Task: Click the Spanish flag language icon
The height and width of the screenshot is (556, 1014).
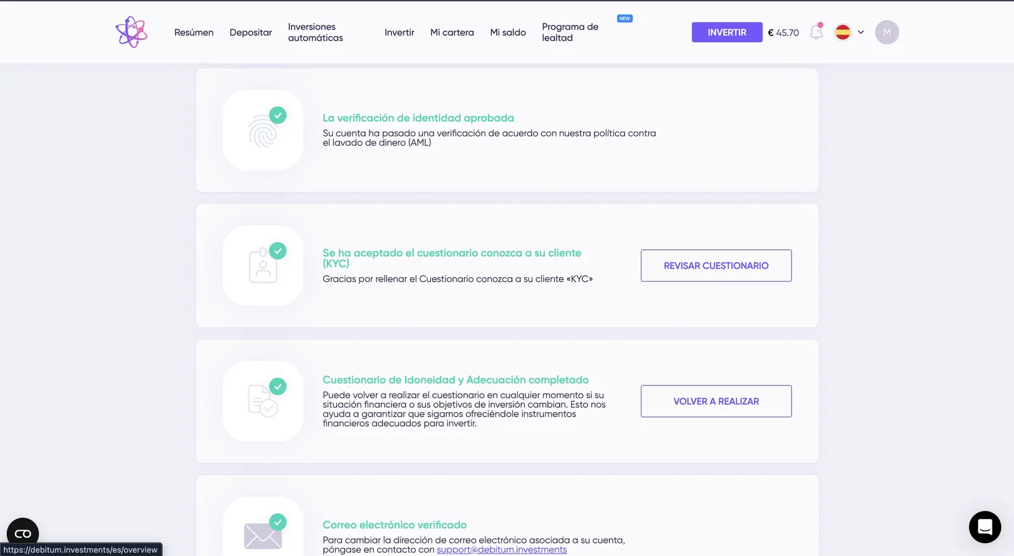Action: point(842,32)
